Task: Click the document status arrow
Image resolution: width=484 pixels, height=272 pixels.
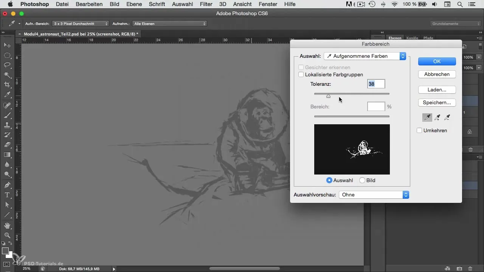Action: tap(114, 269)
